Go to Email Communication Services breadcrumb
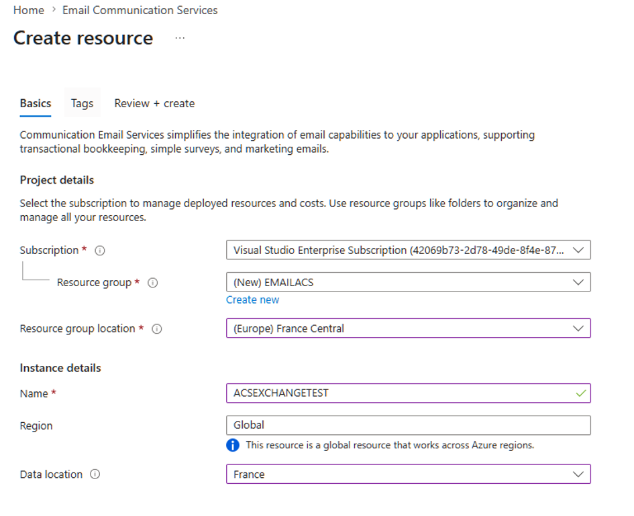Viewport: 634px width, 516px height. (140, 10)
